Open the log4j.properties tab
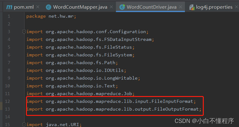239x127 pixels. [x=214, y=7]
